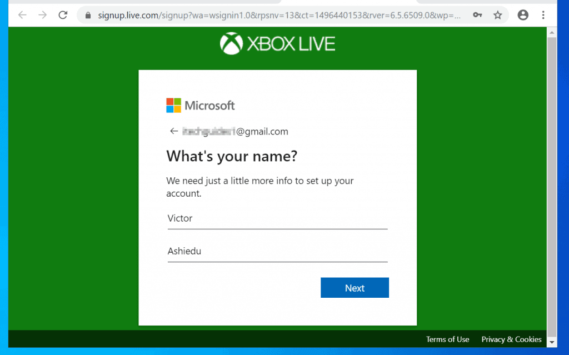Go back in browser history
This screenshot has width=569, height=355.
pyautogui.click(x=22, y=15)
